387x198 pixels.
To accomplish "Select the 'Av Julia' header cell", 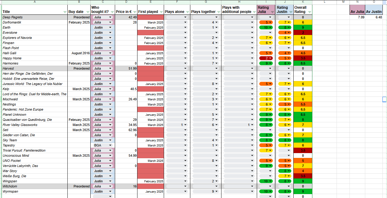I will pyautogui.click(x=357, y=10).
